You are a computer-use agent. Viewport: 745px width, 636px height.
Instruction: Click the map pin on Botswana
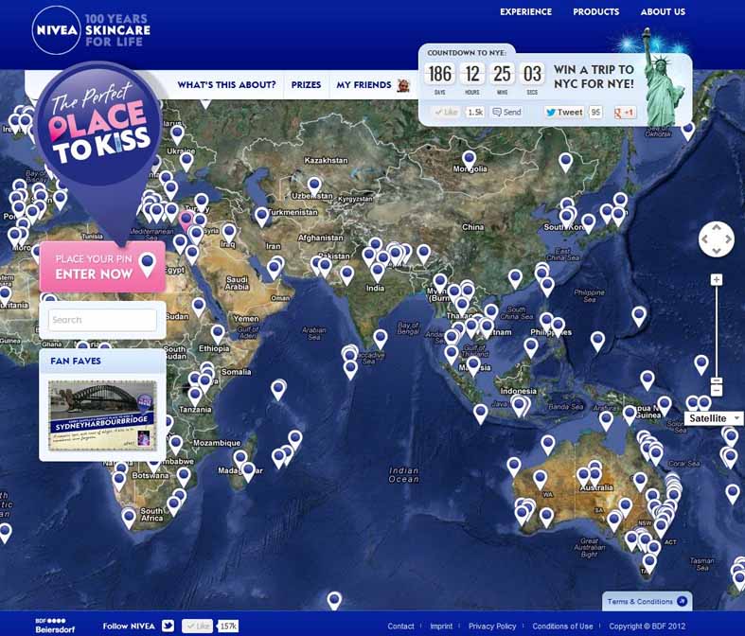pyautogui.click(x=153, y=464)
